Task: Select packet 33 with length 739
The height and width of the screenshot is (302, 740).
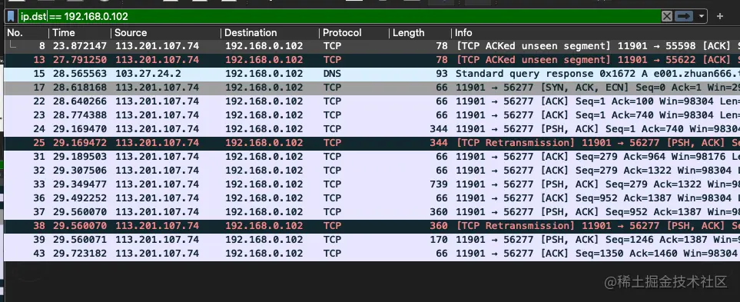Action: [372, 184]
